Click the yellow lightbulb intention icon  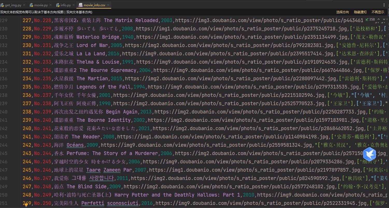click(x=26, y=205)
